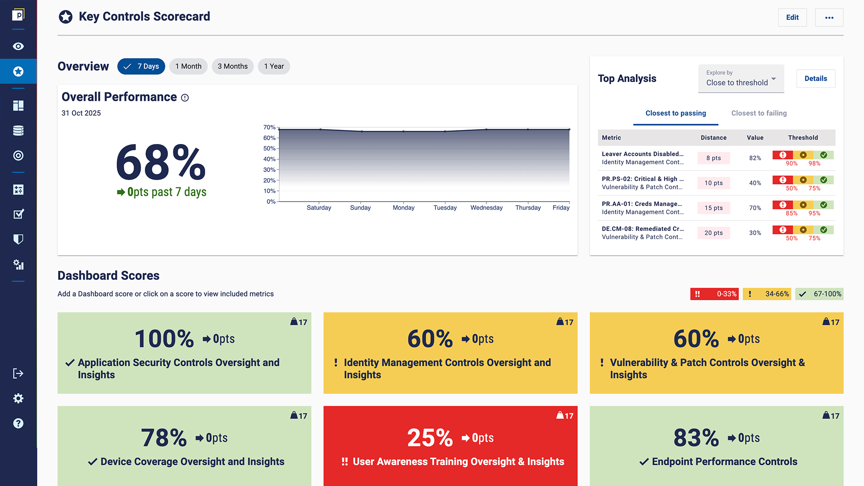Enable the 1 Year overview filter
The height and width of the screenshot is (486, 864).
tap(274, 66)
